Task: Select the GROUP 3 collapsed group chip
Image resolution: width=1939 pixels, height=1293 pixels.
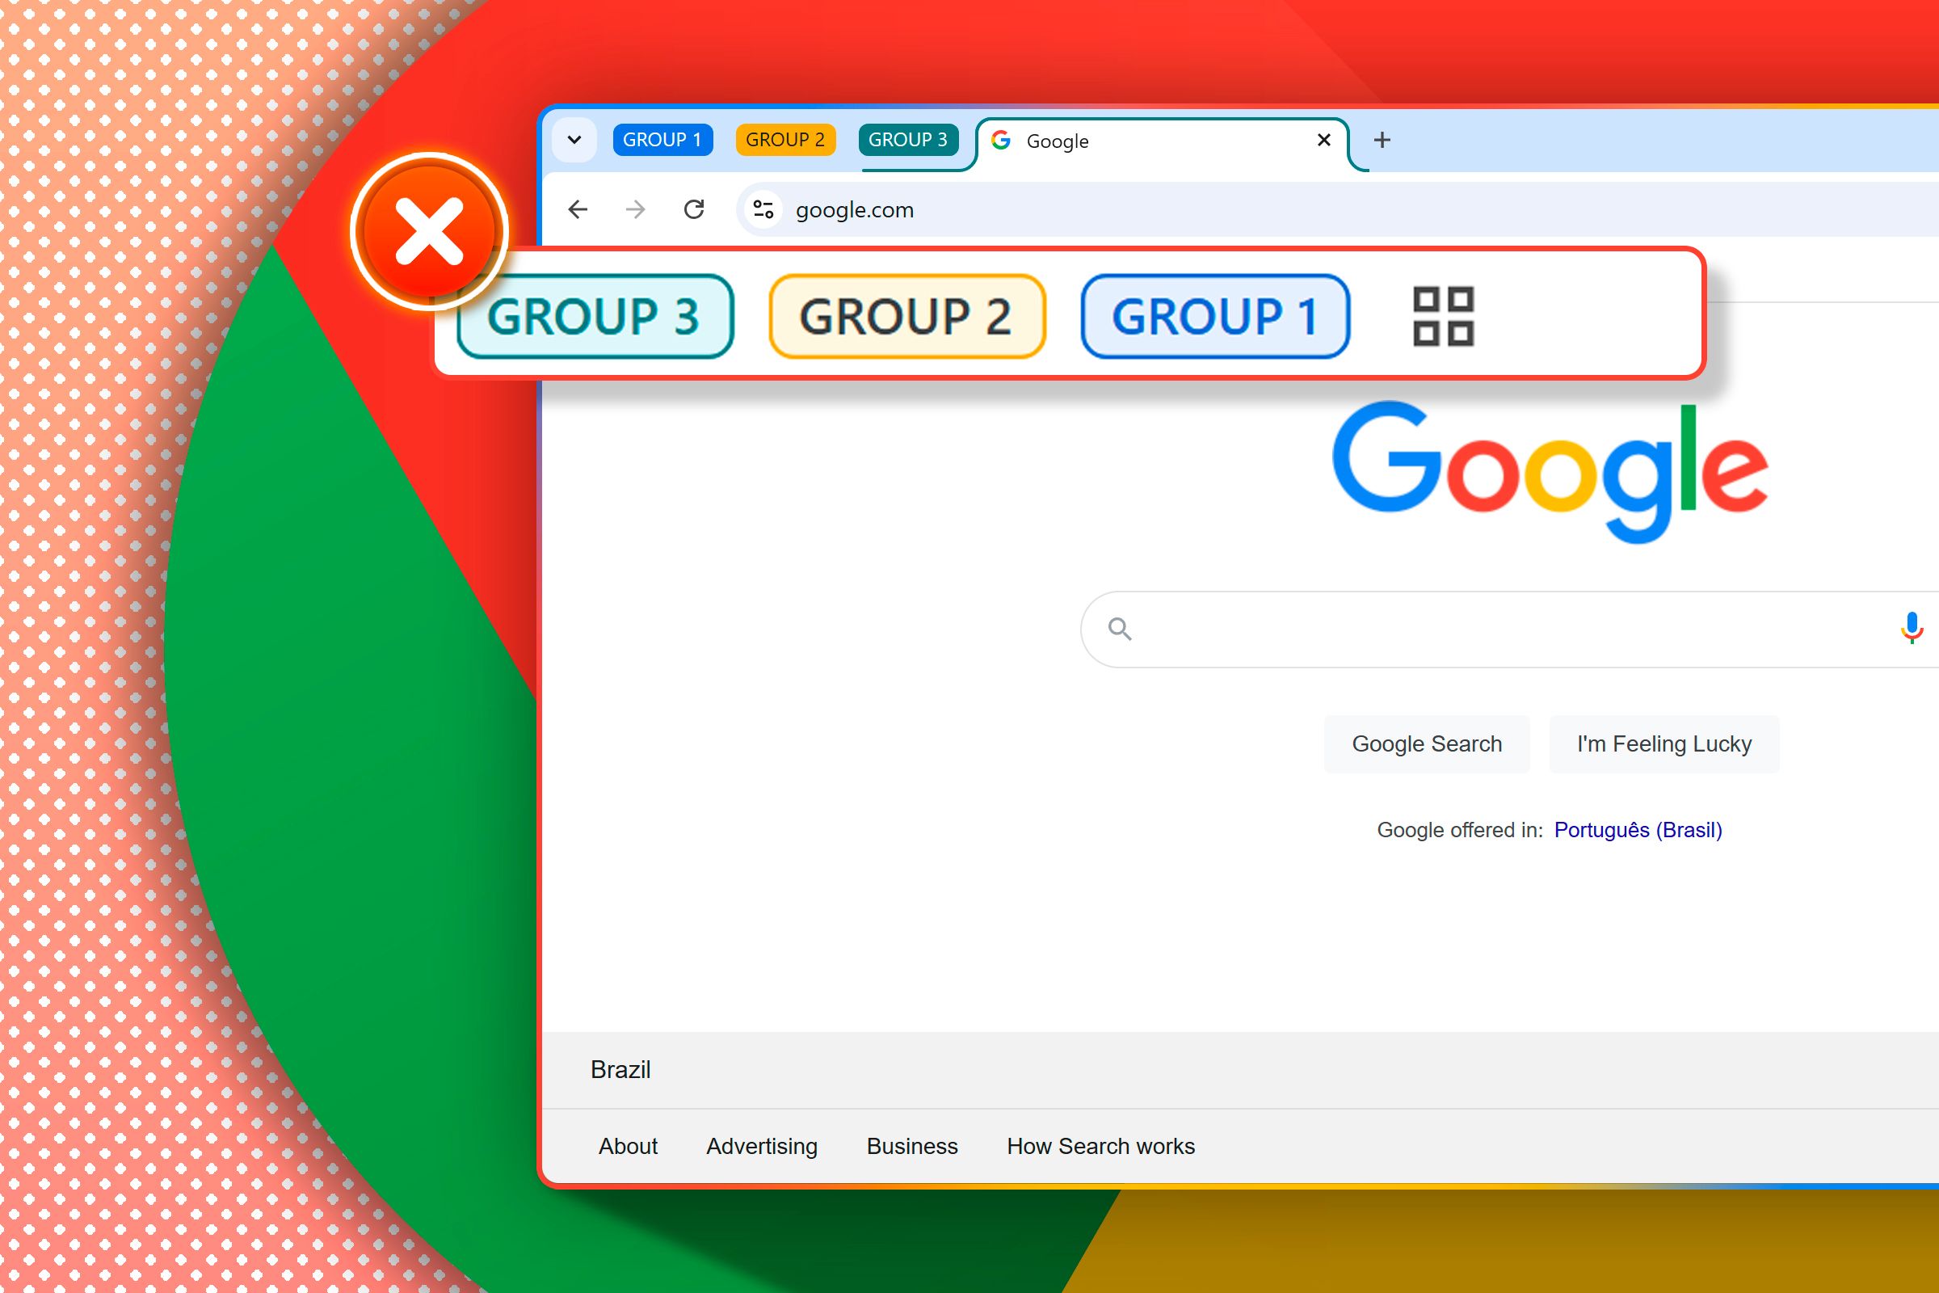Action: point(906,138)
